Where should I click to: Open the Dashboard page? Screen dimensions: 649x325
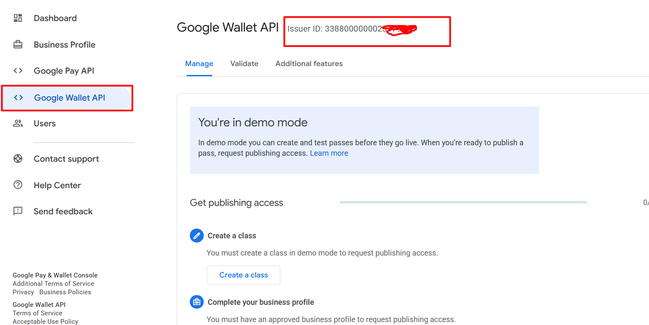(55, 18)
